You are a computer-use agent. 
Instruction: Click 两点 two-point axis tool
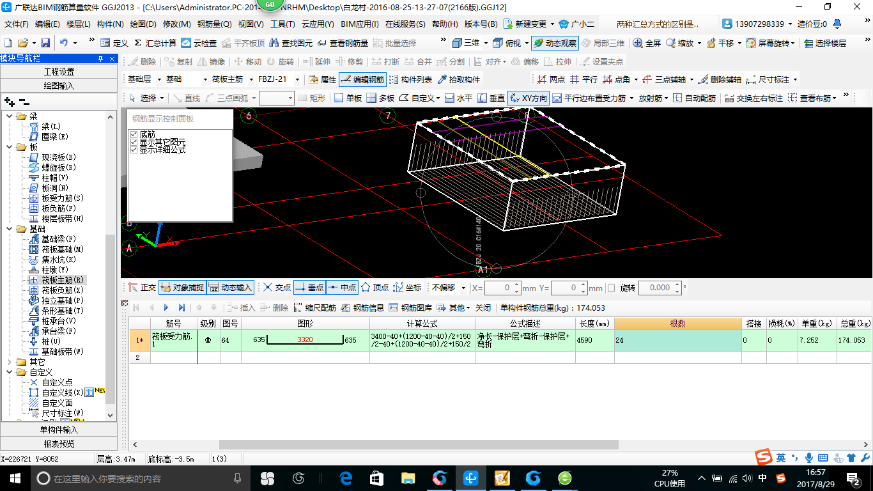click(551, 80)
